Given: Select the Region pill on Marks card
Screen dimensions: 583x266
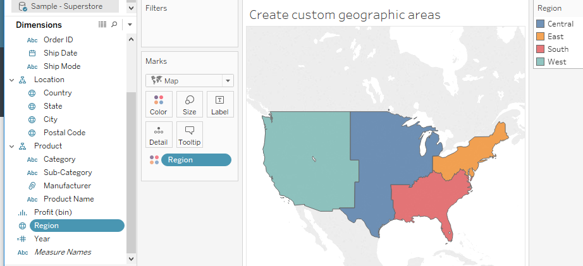Looking at the screenshot, I should click(196, 160).
